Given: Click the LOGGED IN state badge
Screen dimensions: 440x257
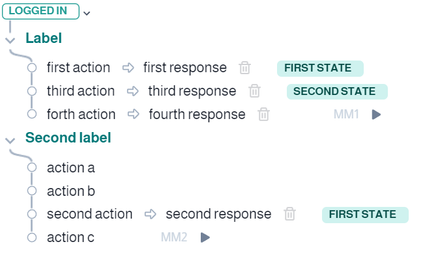Looking at the screenshot, I should pos(40,11).
